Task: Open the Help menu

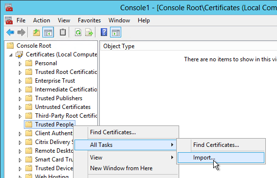Action: (x=144, y=20)
